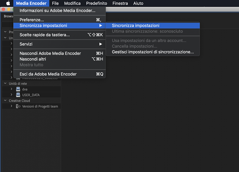Screen dimensions: 239x172
Task: Collapse the Unità di rete section
Action: click(5, 83)
